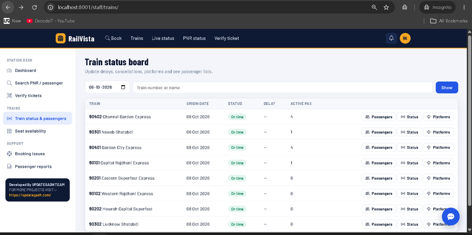Update Status for 90201 Eastern Superfast Express
The image size is (472, 235).
pos(410,178)
